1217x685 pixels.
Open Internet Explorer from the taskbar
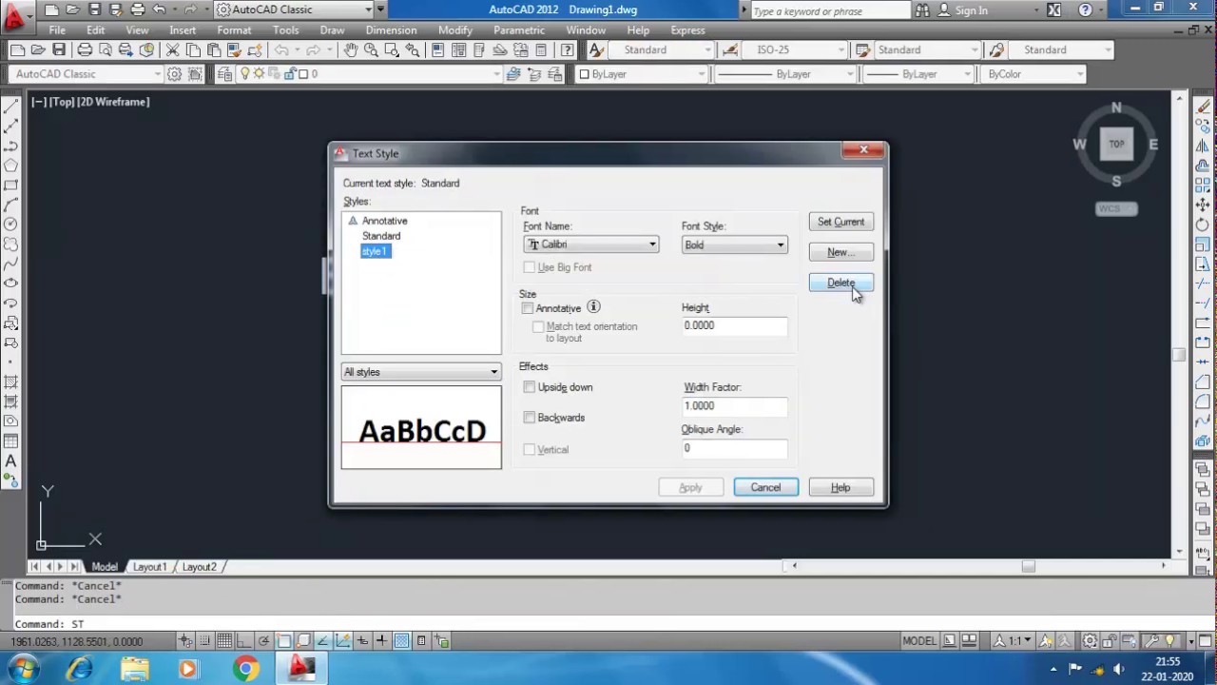click(x=80, y=669)
